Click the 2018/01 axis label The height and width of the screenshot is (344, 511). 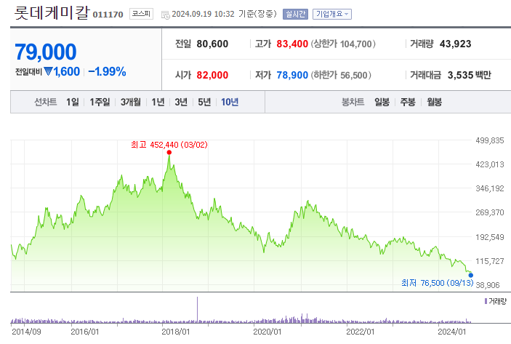[x=176, y=332]
